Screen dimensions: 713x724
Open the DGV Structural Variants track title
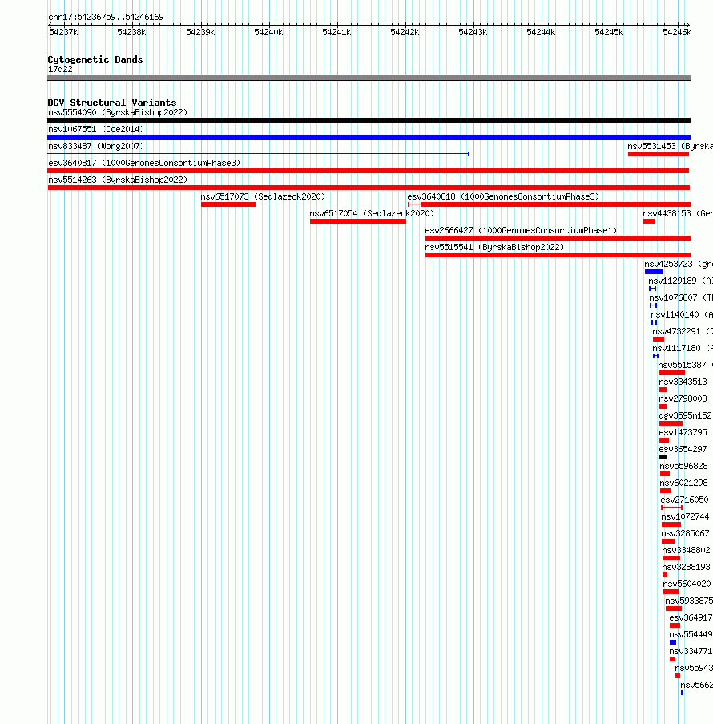coord(112,103)
